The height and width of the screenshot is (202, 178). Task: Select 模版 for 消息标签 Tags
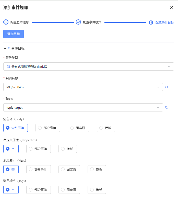click(x=97, y=190)
